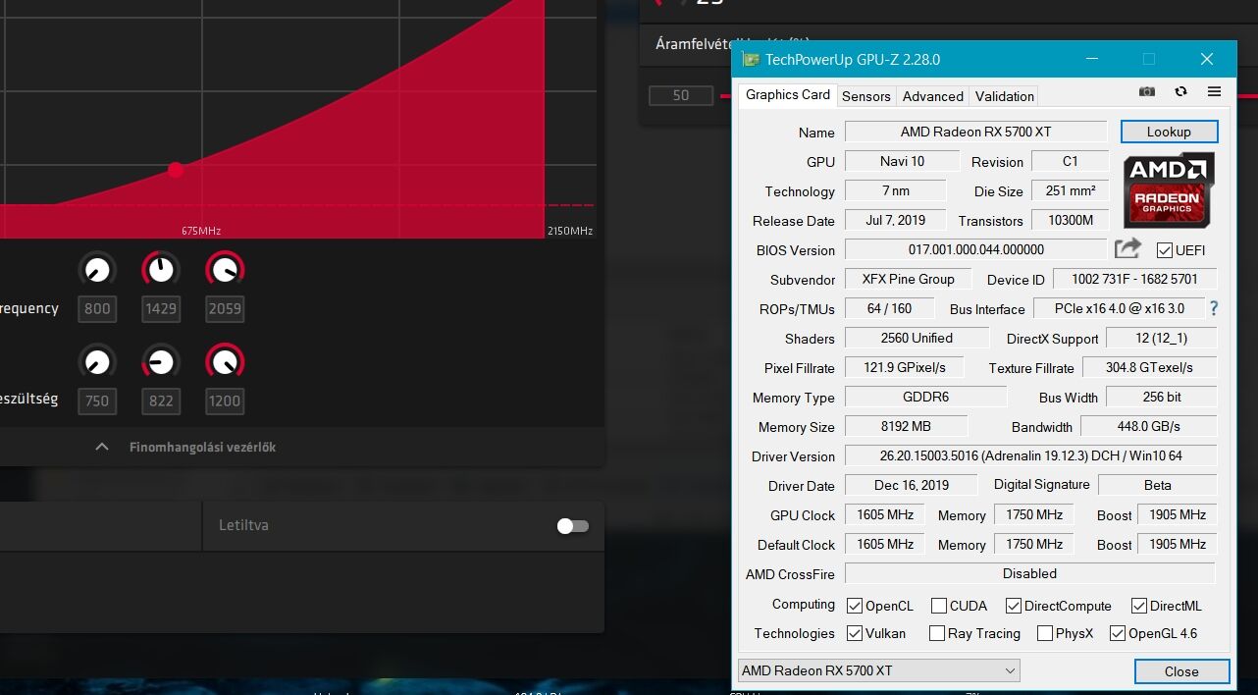Click the Digital Signature value Beta
This screenshot has width=1258, height=695.
pos(1157,485)
